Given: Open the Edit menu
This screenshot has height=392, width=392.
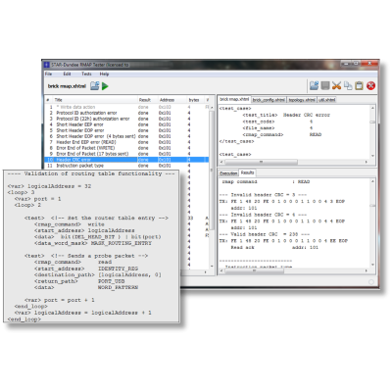Looking at the screenshot, I should pyautogui.click(x=67, y=73).
